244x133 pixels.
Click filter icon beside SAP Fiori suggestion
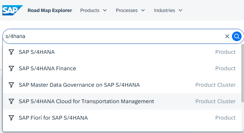tap(11, 118)
